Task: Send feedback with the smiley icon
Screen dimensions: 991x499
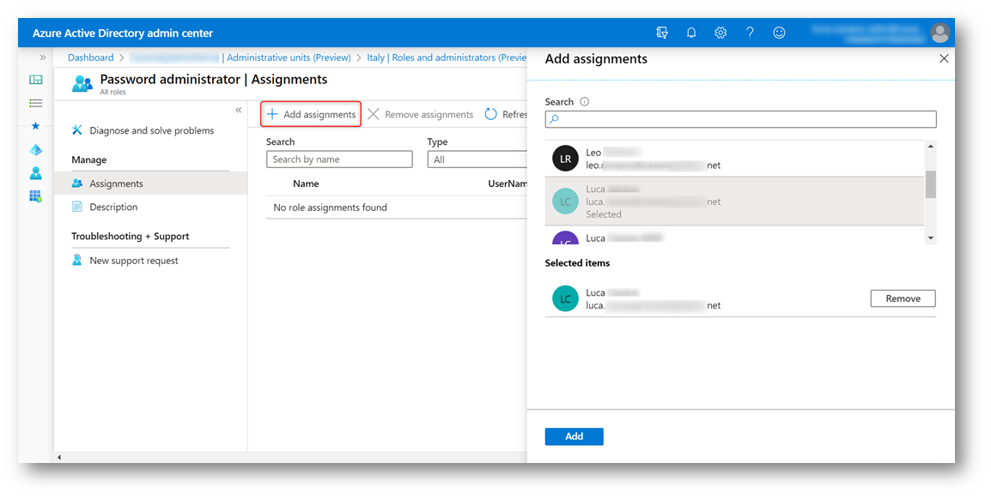Action: tap(779, 33)
